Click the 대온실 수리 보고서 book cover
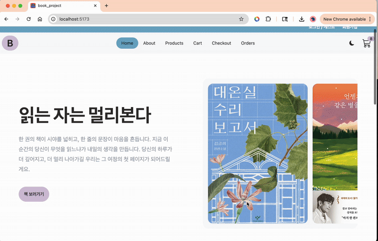Viewport: 378px width, 241px height. [258, 153]
